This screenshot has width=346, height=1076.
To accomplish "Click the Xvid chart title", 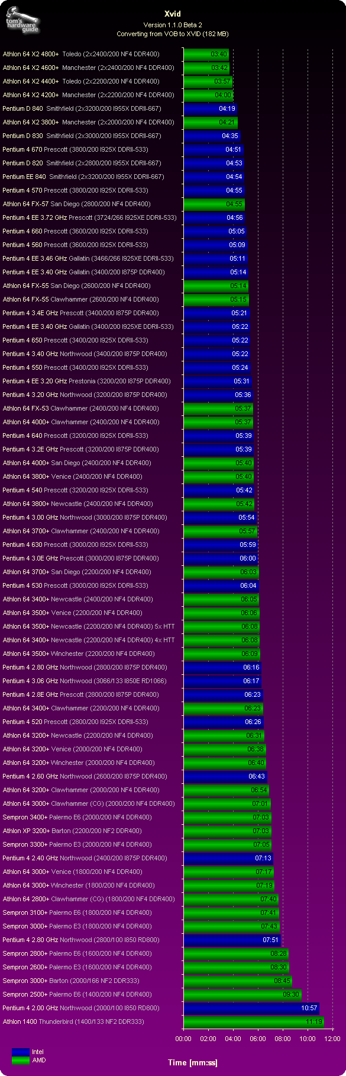I will click(173, 14).
